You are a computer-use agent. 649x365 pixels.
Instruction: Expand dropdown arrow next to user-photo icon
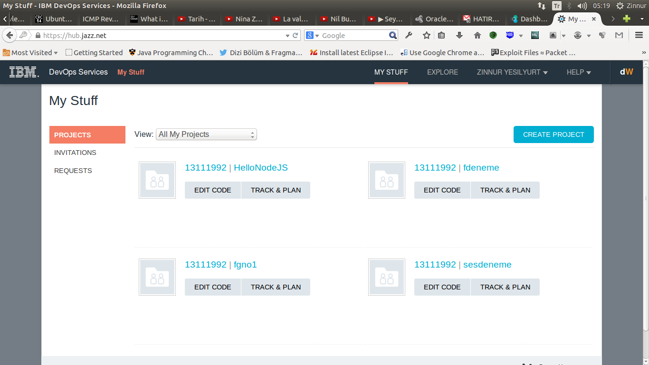pyautogui.click(x=563, y=36)
